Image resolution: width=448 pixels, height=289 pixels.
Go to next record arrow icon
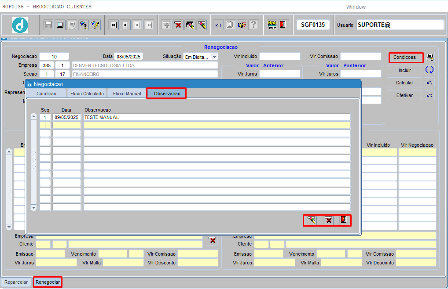(x=137, y=25)
